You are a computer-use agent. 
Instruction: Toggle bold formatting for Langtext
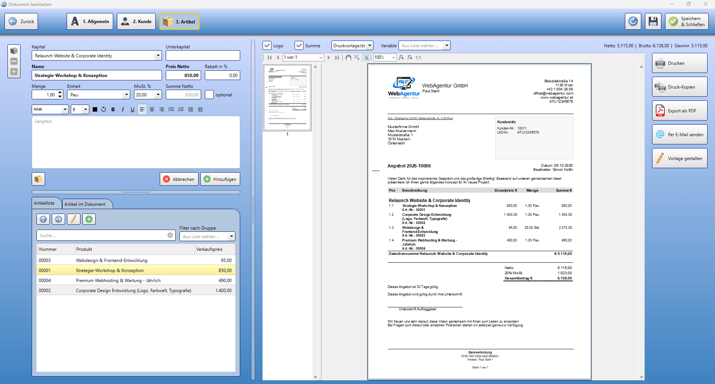tap(113, 109)
